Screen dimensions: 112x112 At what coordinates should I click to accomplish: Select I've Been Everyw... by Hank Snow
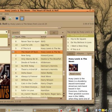click(x=37, y=87)
